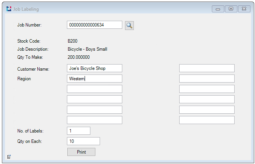
Task: Click the Customer Name label
Action: 33,69
